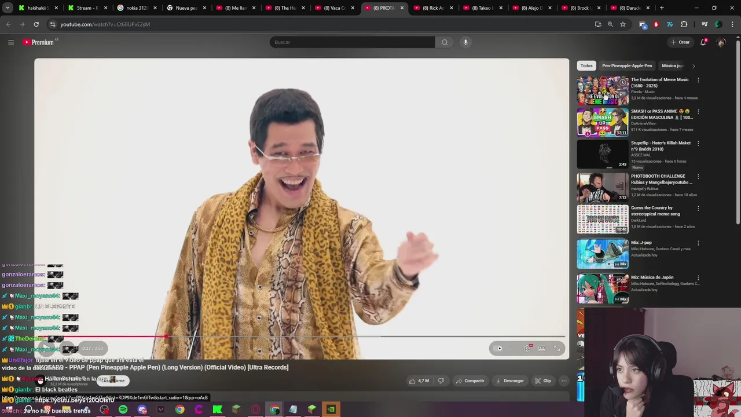This screenshot has width=741, height=417.
Task: Open Guess the Country video title
Action: [656, 211]
